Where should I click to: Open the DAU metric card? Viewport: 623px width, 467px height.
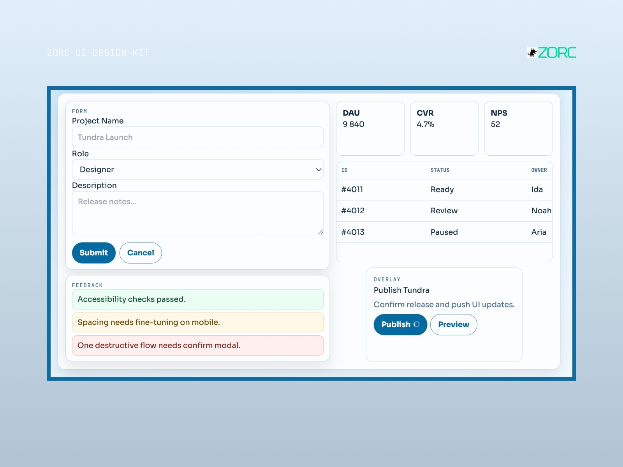click(x=370, y=128)
